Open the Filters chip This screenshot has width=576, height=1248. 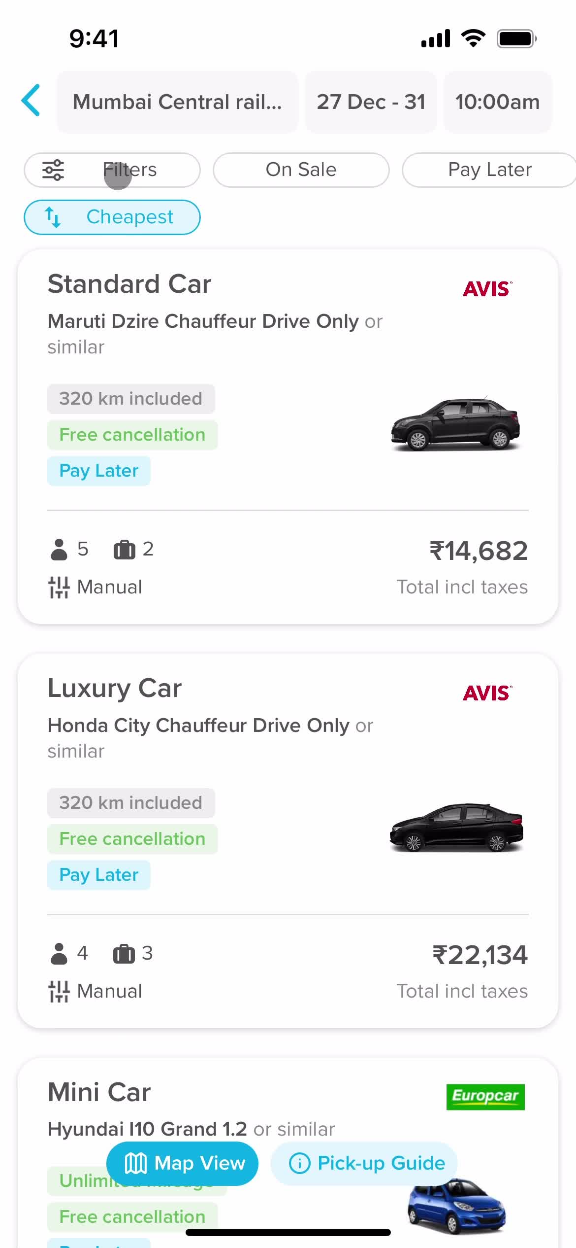(112, 170)
